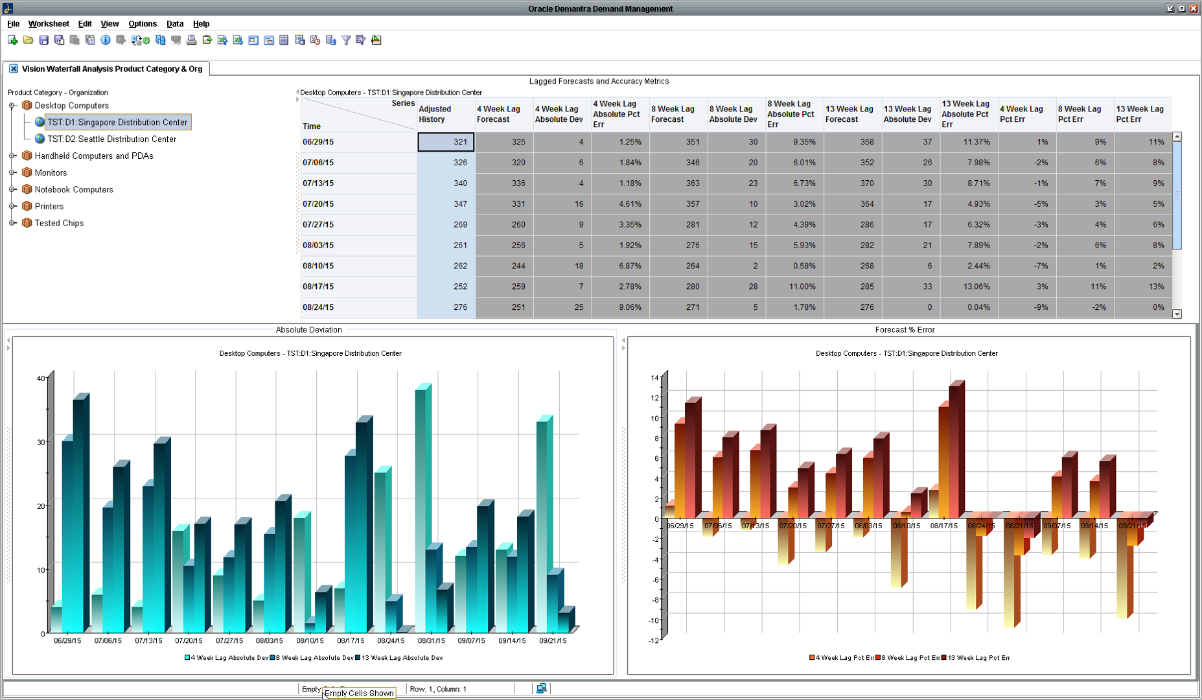Image resolution: width=1202 pixels, height=700 pixels.
Task: Open the Worksheet menu
Action: pos(49,23)
